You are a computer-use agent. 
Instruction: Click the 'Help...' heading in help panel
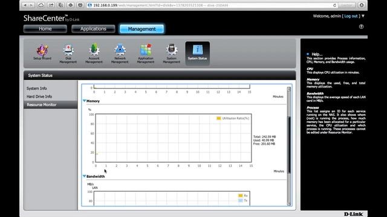[317, 54]
